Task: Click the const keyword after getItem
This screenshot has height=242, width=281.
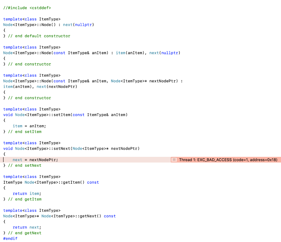Action: (x=93, y=182)
